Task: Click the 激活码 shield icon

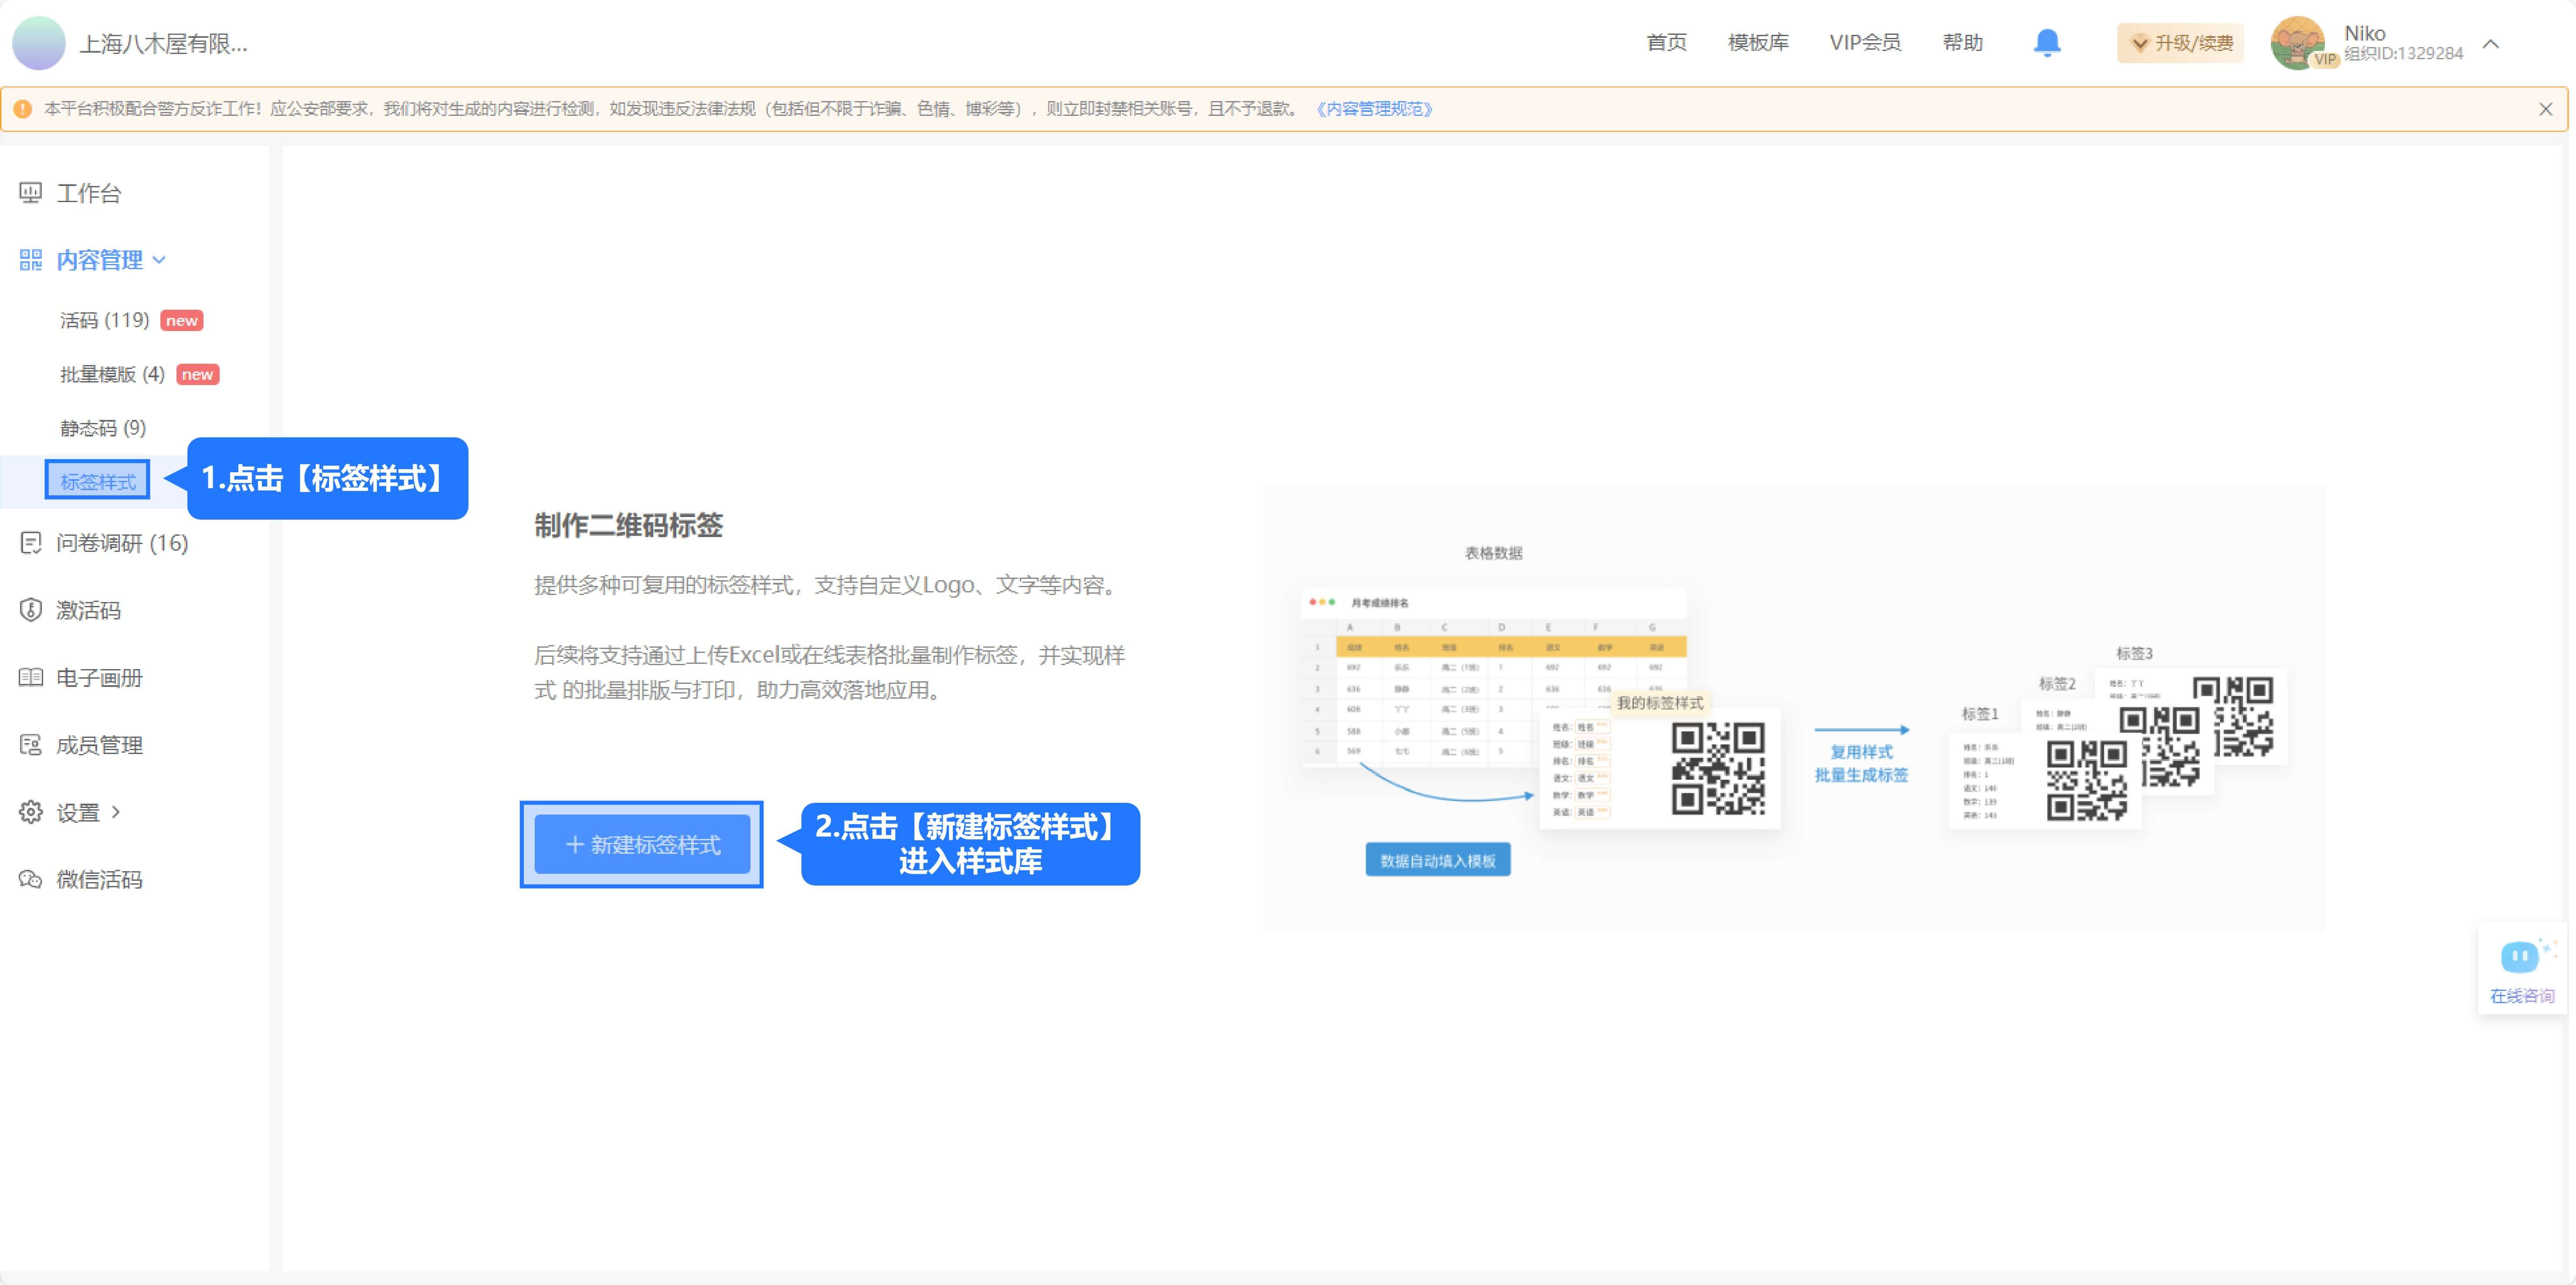Action: click(x=31, y=609)
